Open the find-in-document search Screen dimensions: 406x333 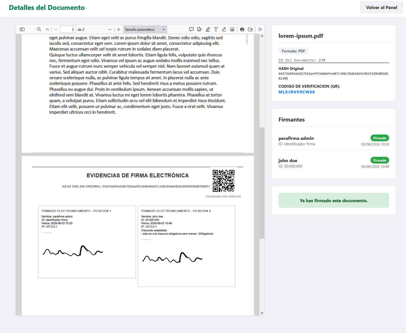39,29
